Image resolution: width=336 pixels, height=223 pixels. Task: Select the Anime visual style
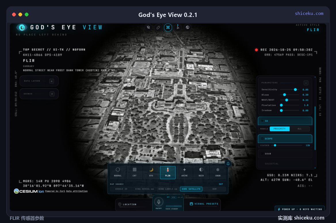184,172
